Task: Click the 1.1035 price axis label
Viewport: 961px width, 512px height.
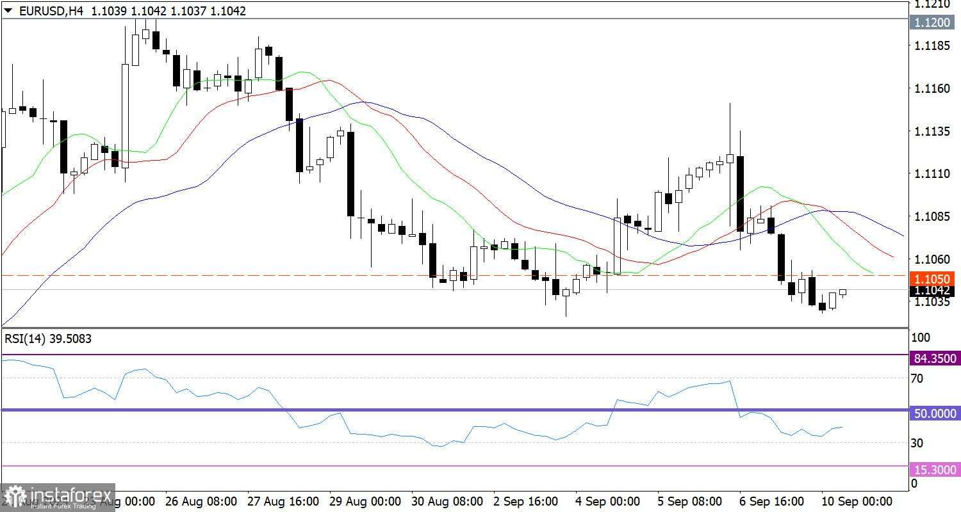Action: [932, 301]
